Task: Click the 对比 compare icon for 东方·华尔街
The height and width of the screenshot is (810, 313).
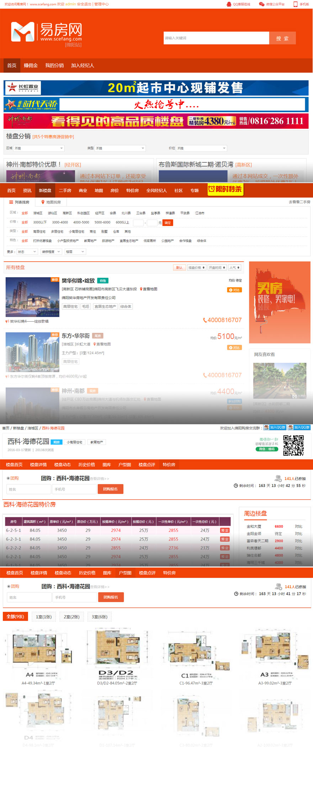Action: 234,348
